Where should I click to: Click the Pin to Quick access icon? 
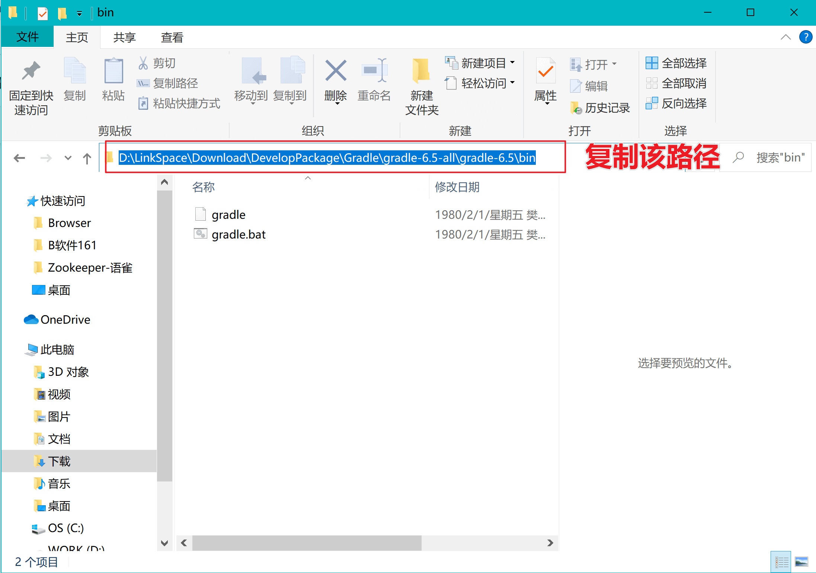[31, 71]
